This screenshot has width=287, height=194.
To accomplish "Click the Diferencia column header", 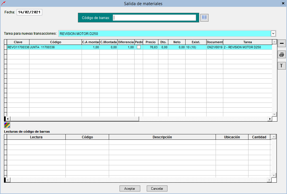I will point(126,42).
